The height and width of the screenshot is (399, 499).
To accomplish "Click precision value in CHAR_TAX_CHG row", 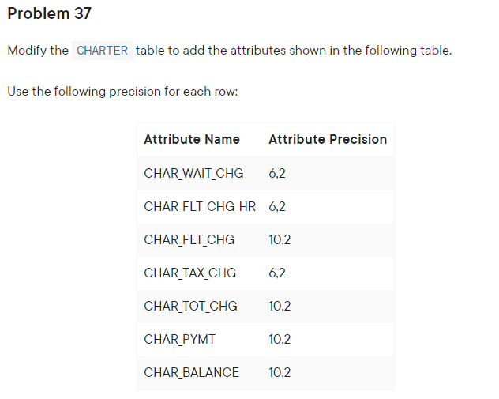I will coord(277,273).
